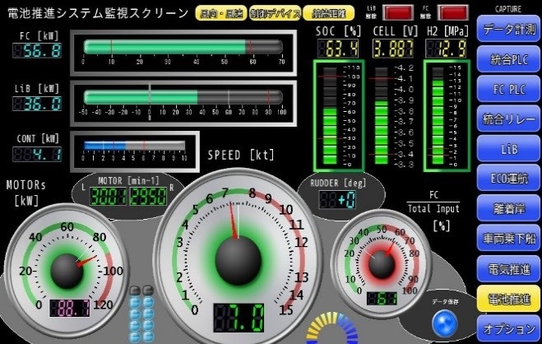Select the 離着岸 mode button
The image size is (542, 344).
(x=507, y=209)
